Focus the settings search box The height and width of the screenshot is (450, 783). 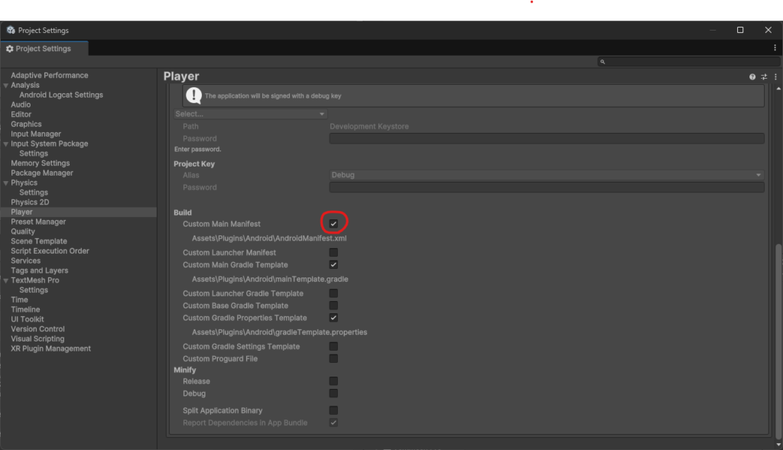pyautogui.click(x=689, y=62)
